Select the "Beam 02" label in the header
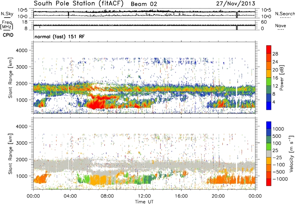Viewport: 295px width, 204px height. [144, 4]
